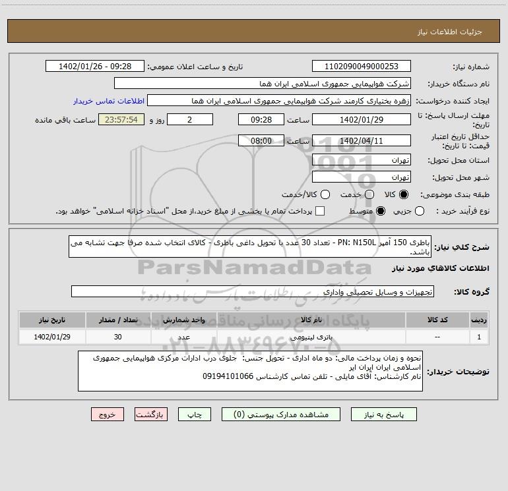Click the buyer notes text area
This screenshot has height=491, width=508.
(252, 371)
